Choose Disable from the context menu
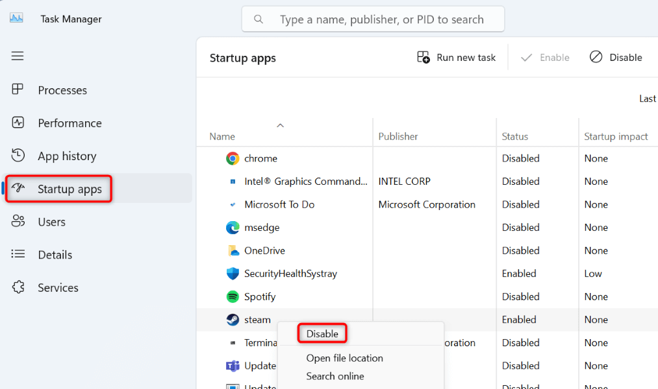This screenshot has height=389, width=658. point(322,334)
